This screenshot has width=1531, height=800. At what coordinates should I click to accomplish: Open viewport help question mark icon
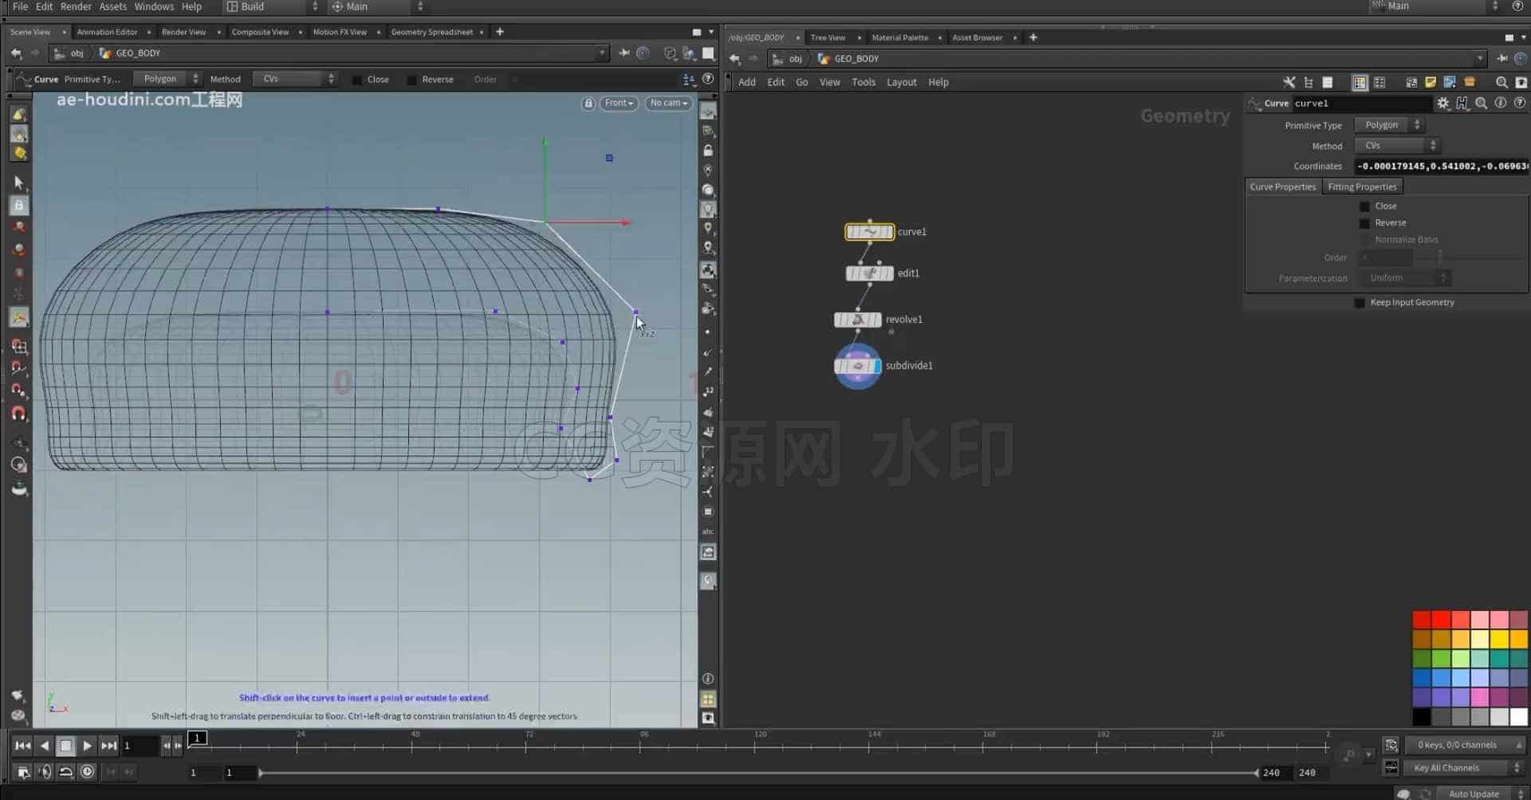[x=708, y=79]
